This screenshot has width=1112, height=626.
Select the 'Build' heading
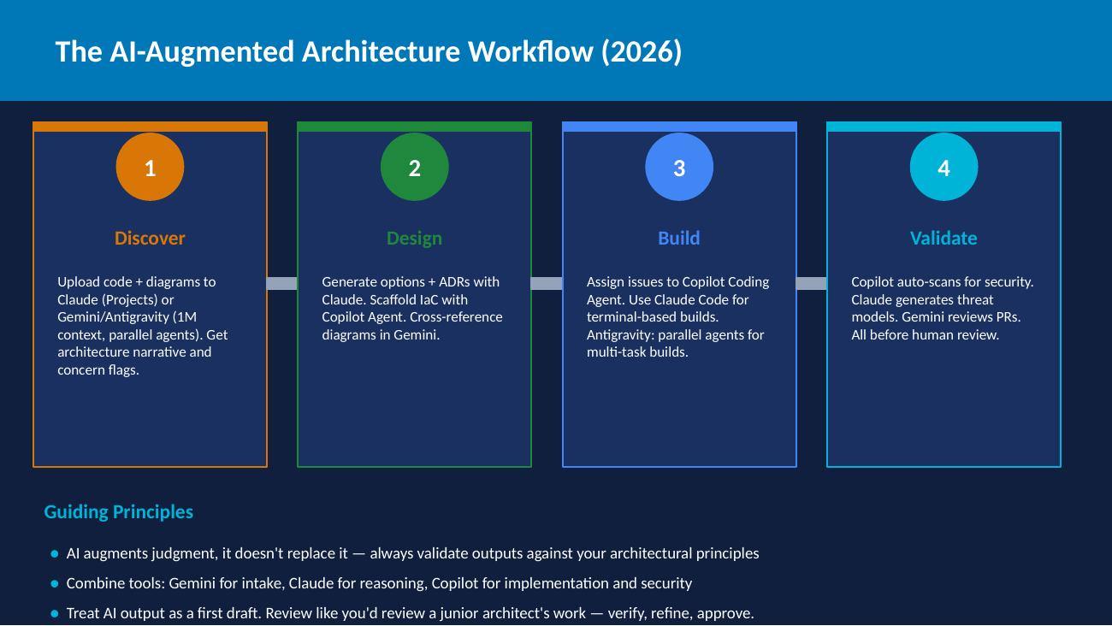tap(679, 239)
